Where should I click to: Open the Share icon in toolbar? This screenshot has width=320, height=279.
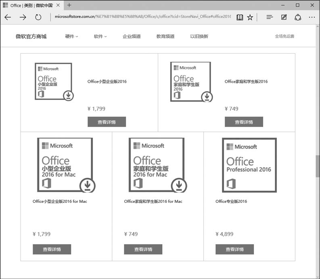pyautogui.click(x=298, y=17)
